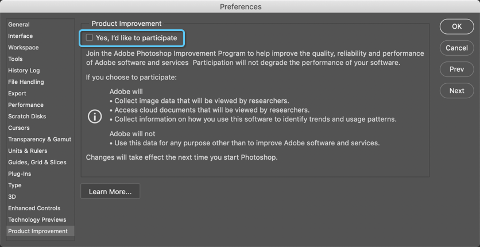Advance to the next preferences page with Next
480x247 pixels.
pos(456,91)
